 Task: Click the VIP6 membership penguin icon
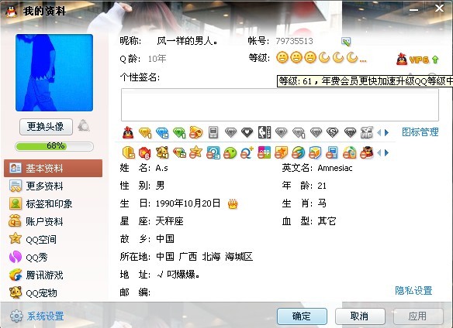pos(402,60)
